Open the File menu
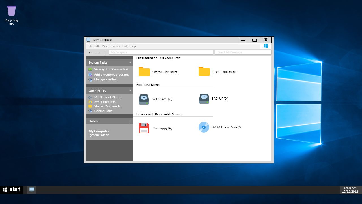This screenshot has height=204, width=362. click(90, 46)
